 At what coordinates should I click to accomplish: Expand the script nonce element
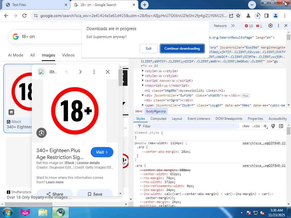click(143, 80)
